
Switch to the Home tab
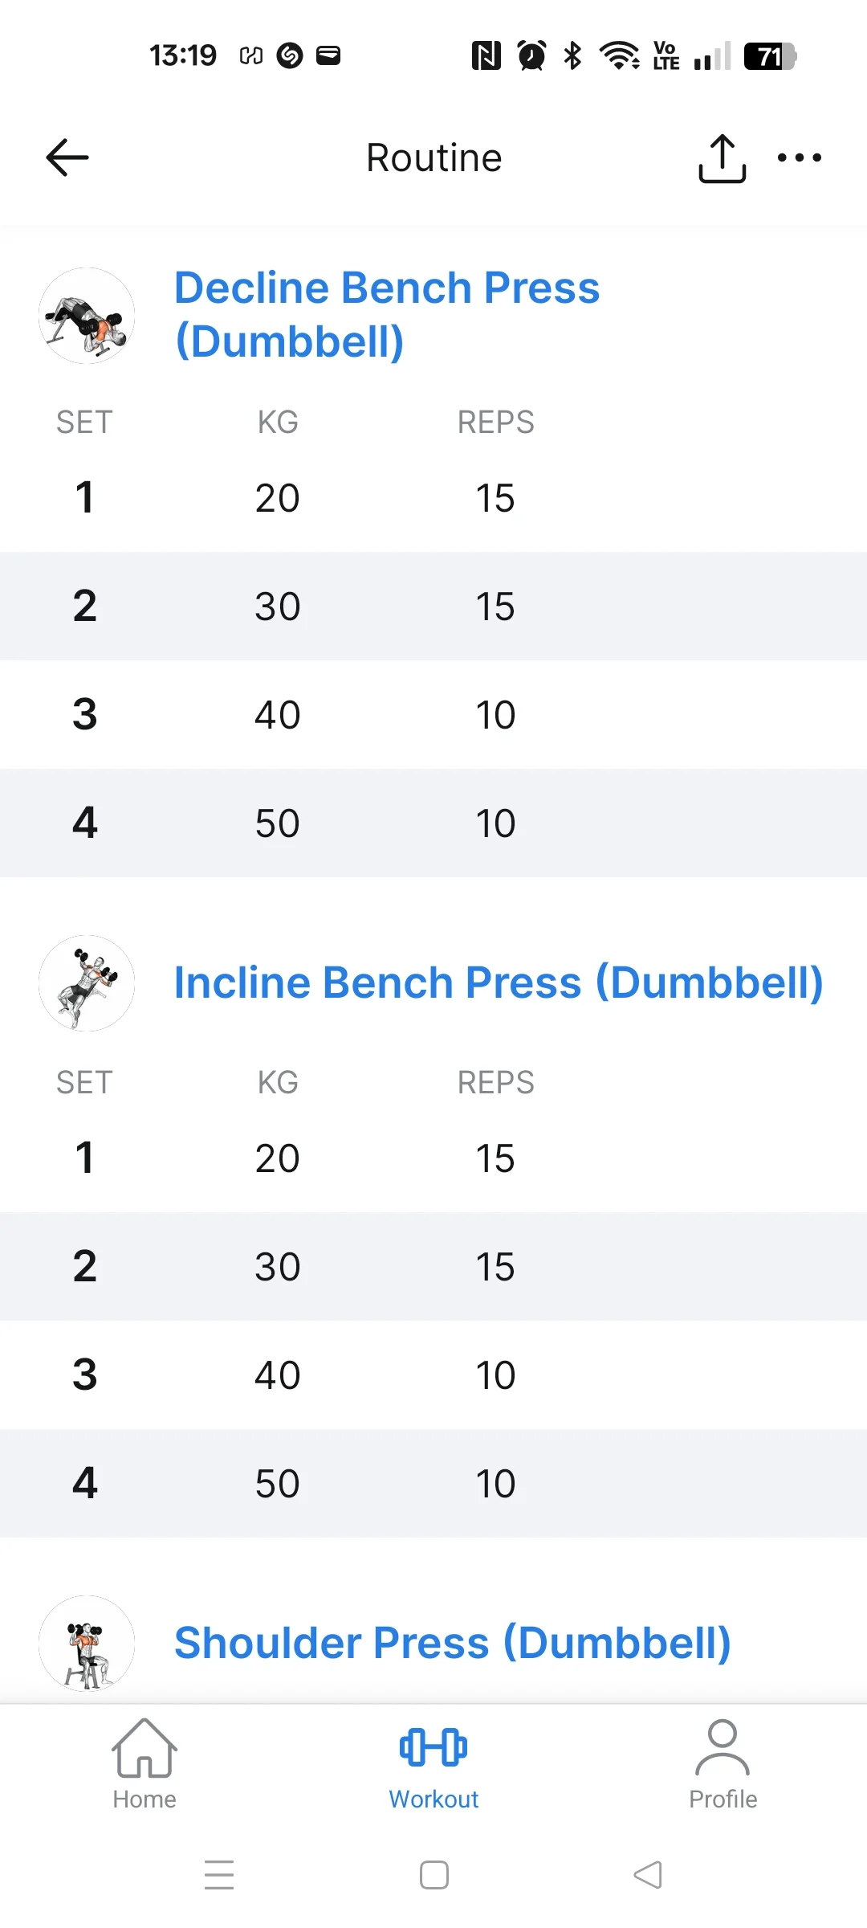click(144, 1764)
